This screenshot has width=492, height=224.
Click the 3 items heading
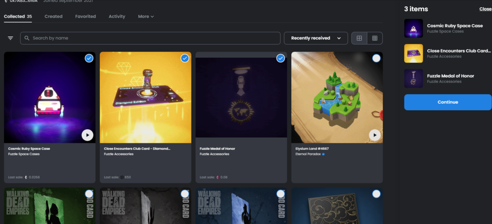(416, 9)
